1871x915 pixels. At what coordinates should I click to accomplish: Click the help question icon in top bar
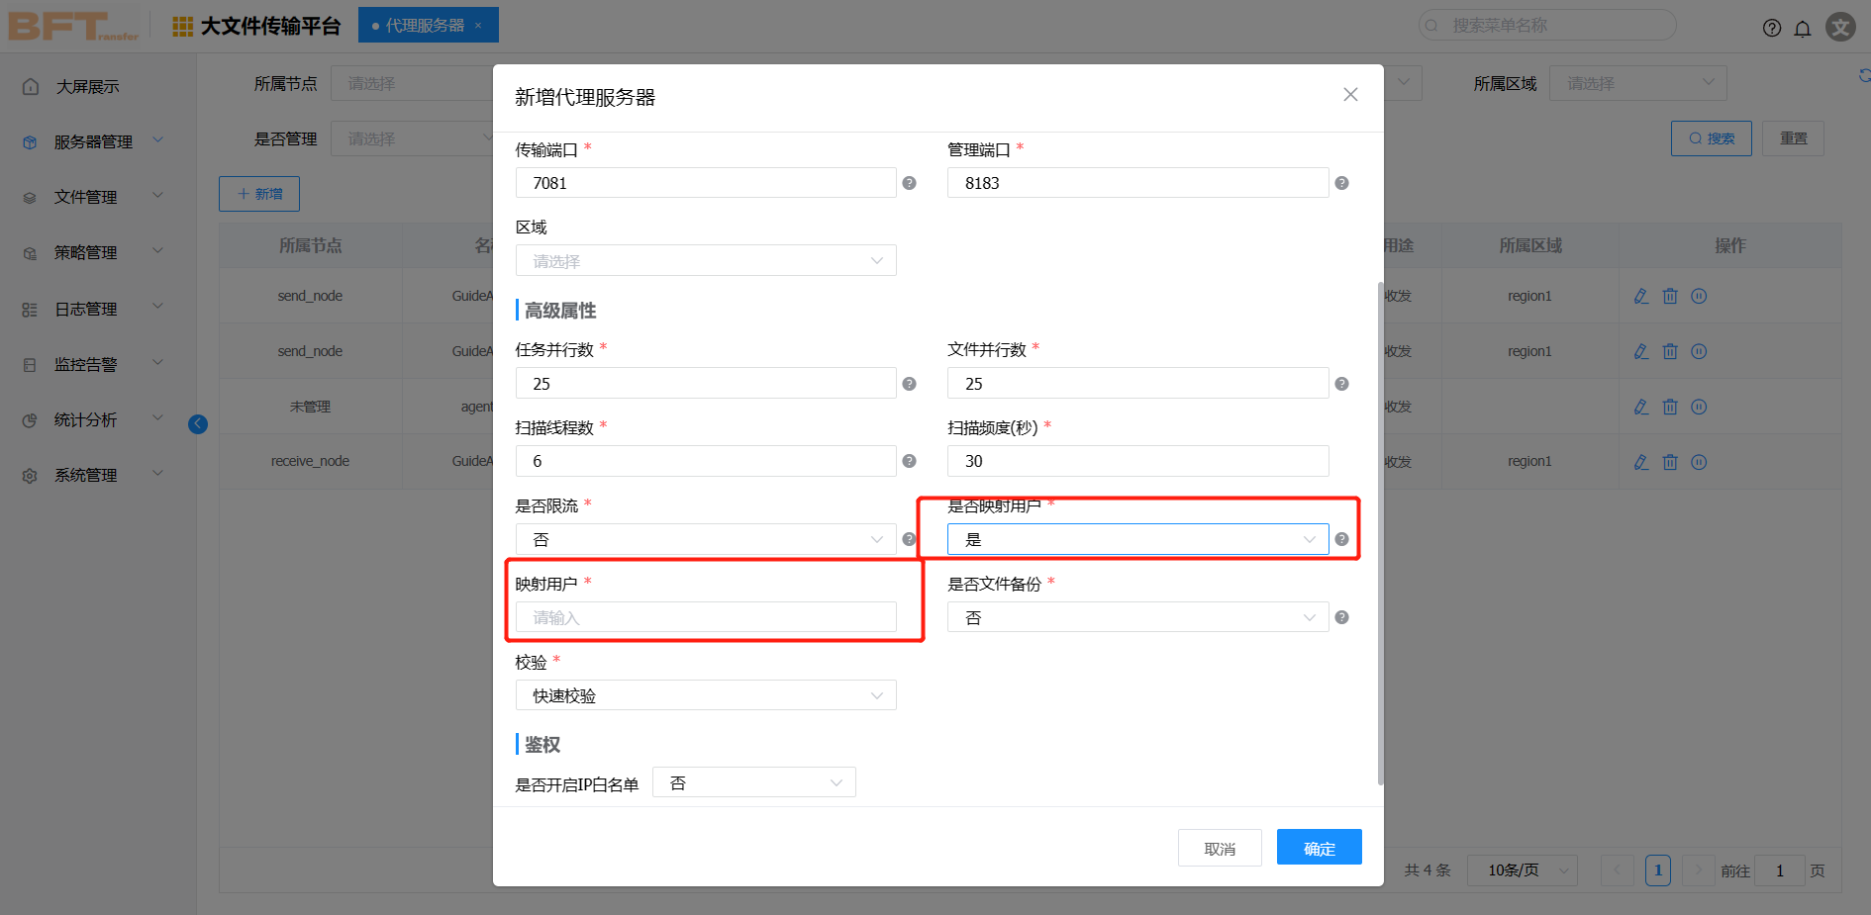pyautogui.click(x=1772, y=28)
